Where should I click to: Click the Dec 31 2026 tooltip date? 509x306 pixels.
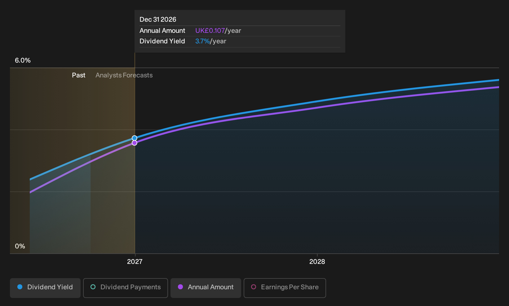coord(158,20)
